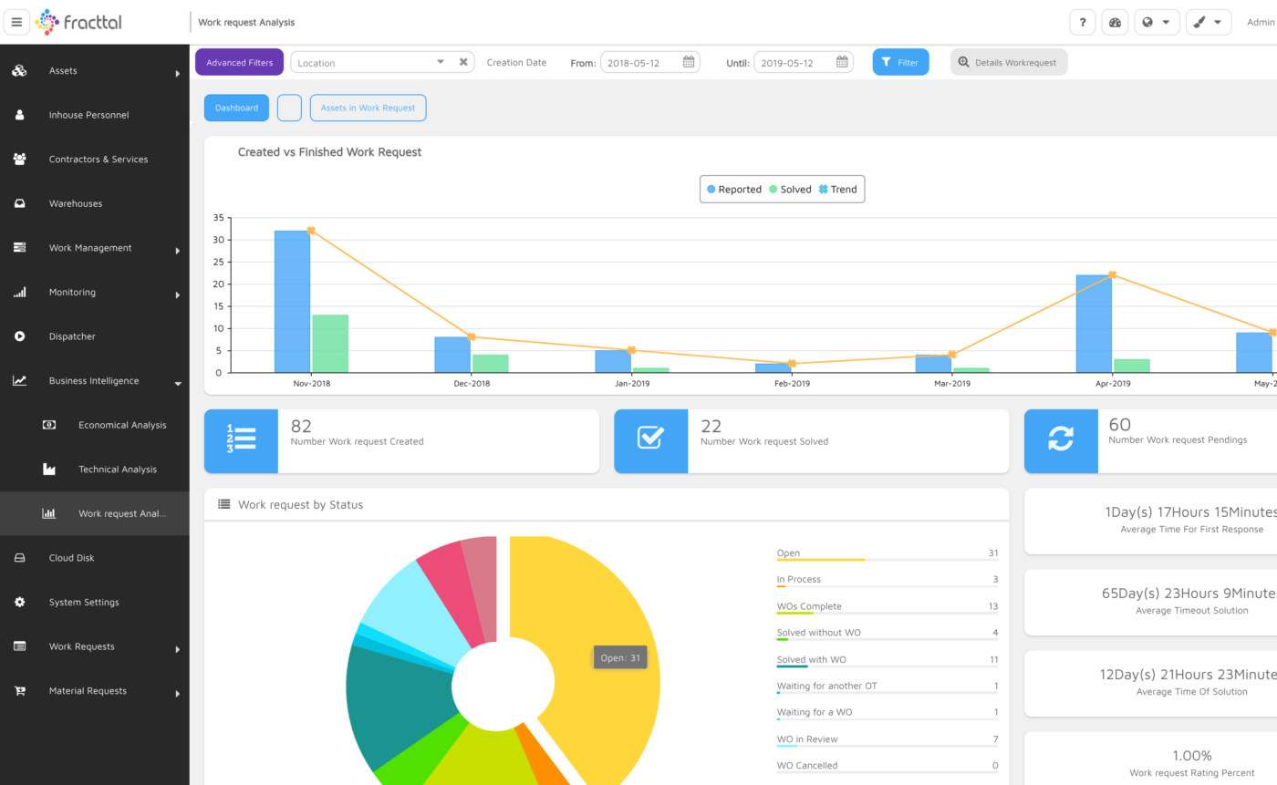This screenshot has width=1277, height=785.
Task: Click the Advanced Filters button
Action: 240,62
